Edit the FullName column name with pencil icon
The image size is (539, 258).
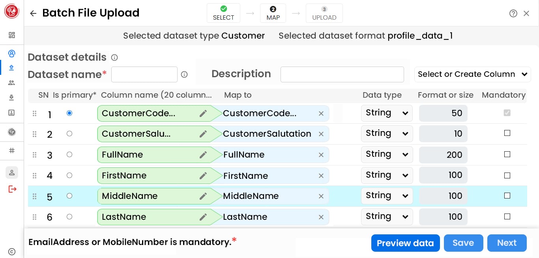[203, 155]
